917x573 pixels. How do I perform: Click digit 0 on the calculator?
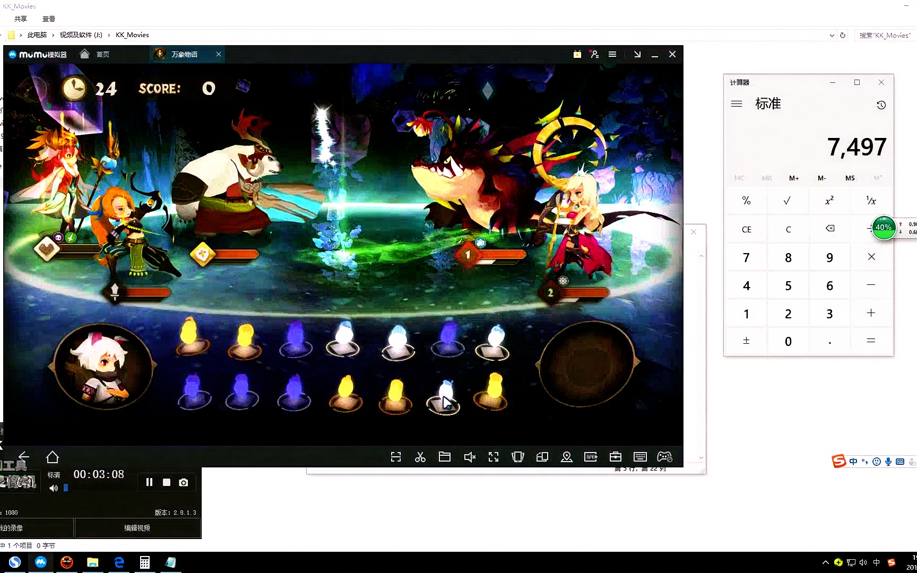[x=788, y=341]
